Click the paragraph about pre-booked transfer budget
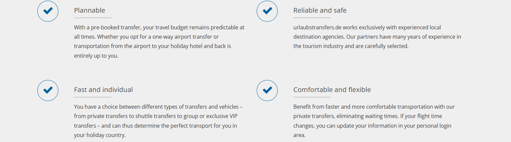This screenshot has height=142, width=511. point(159,41)
